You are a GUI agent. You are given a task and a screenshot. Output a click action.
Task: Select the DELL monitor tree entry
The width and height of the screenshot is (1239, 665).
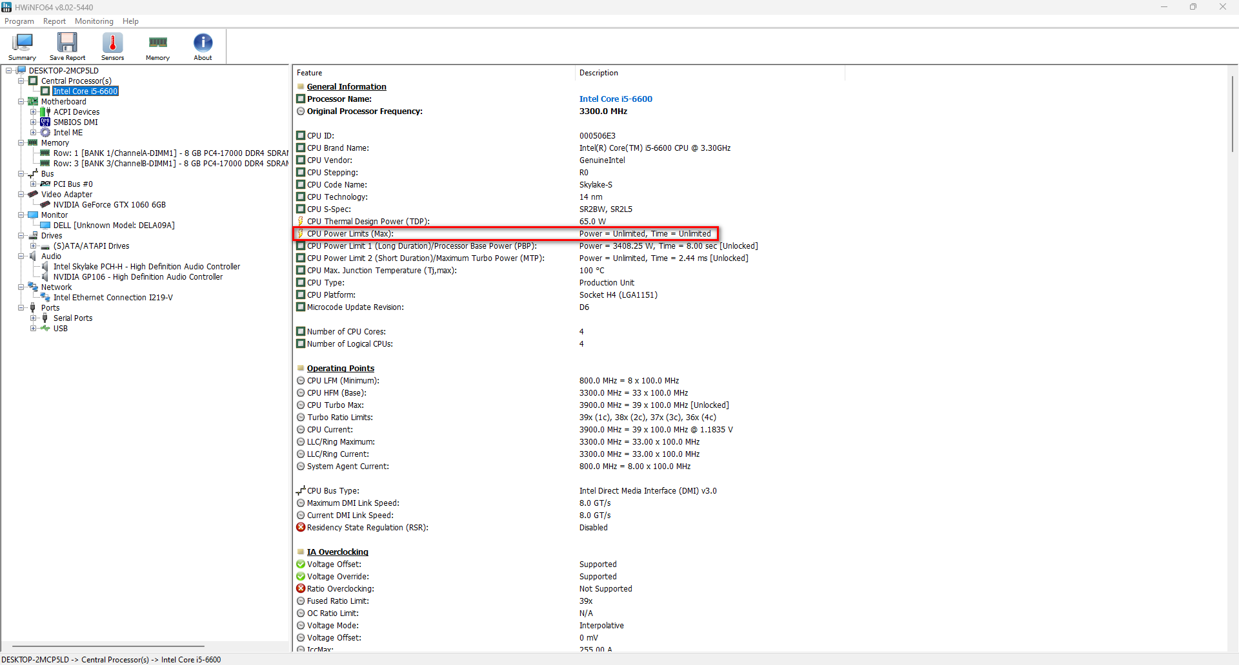tap(114, 225)
